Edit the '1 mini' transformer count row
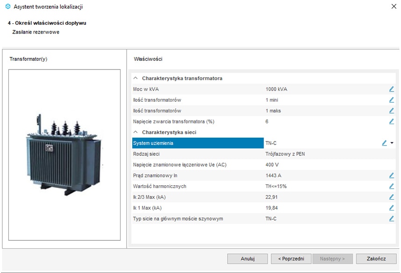 [391, 100]
